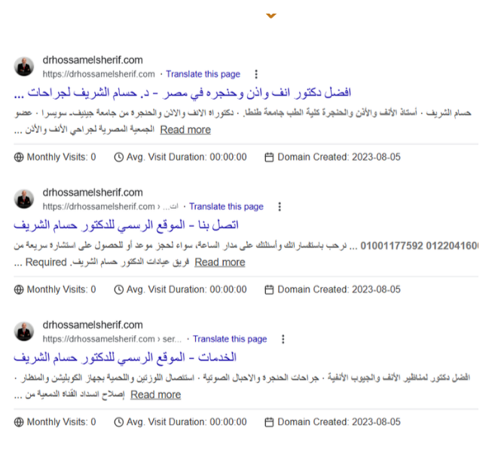Click Translate this page on the first result
This screenshot has width=492, height=460.
tap(203, 74)
